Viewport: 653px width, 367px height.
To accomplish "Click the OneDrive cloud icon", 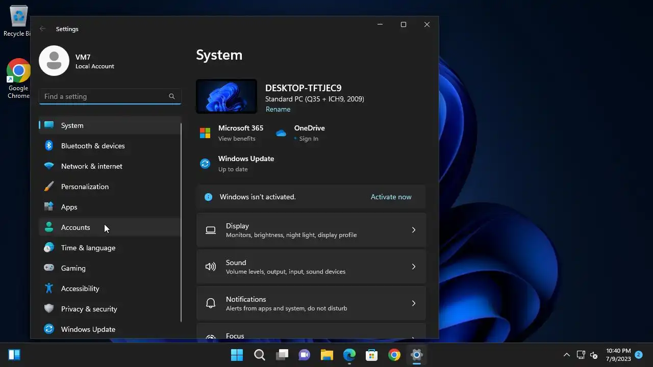I will pyautogui.click(x=281, y=133).
